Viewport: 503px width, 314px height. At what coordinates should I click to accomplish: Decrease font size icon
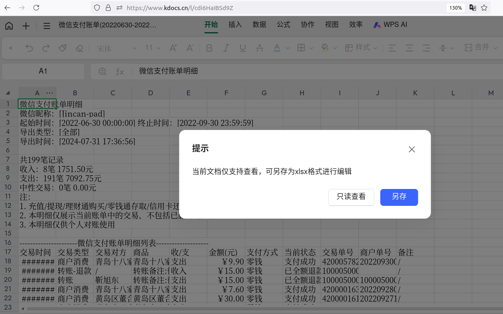click(x=190, y=48)
